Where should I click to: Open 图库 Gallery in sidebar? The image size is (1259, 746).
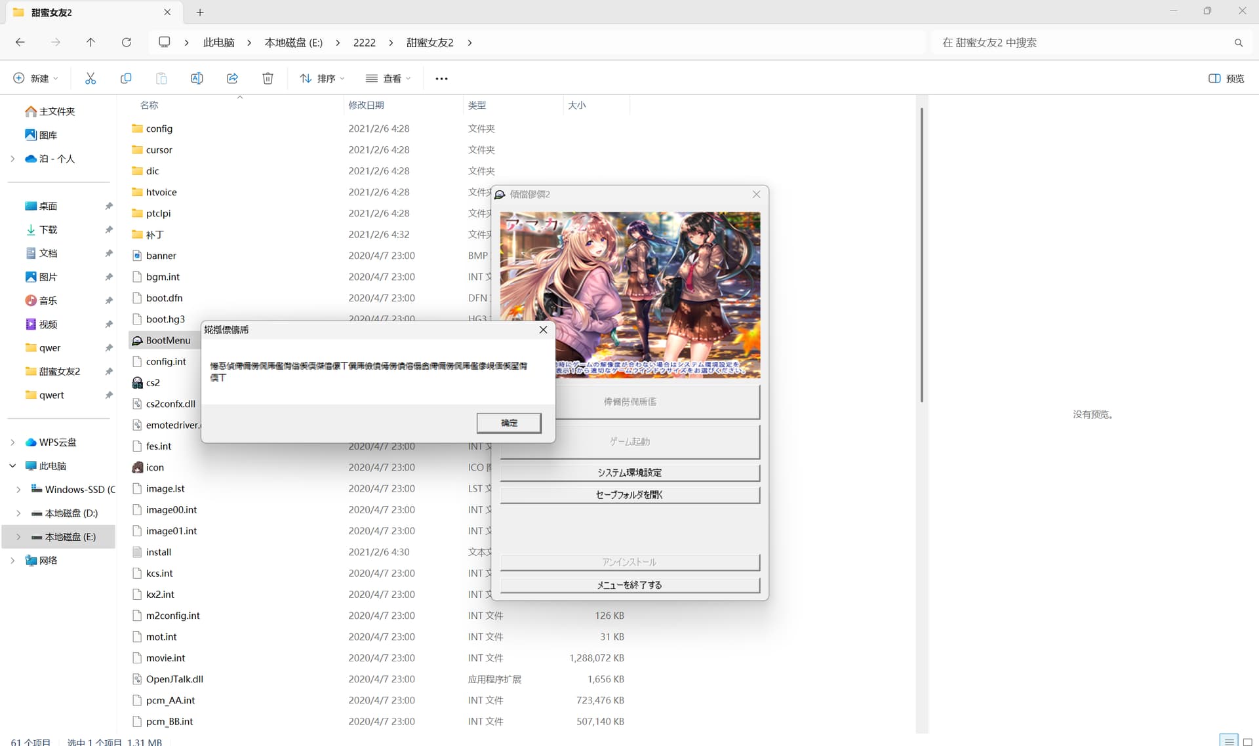pos(41,135)
